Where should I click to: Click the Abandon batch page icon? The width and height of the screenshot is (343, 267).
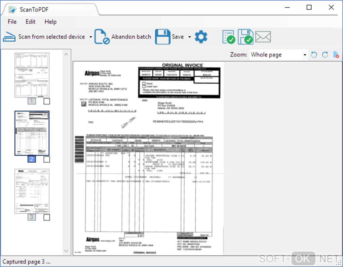coord(102,37)
